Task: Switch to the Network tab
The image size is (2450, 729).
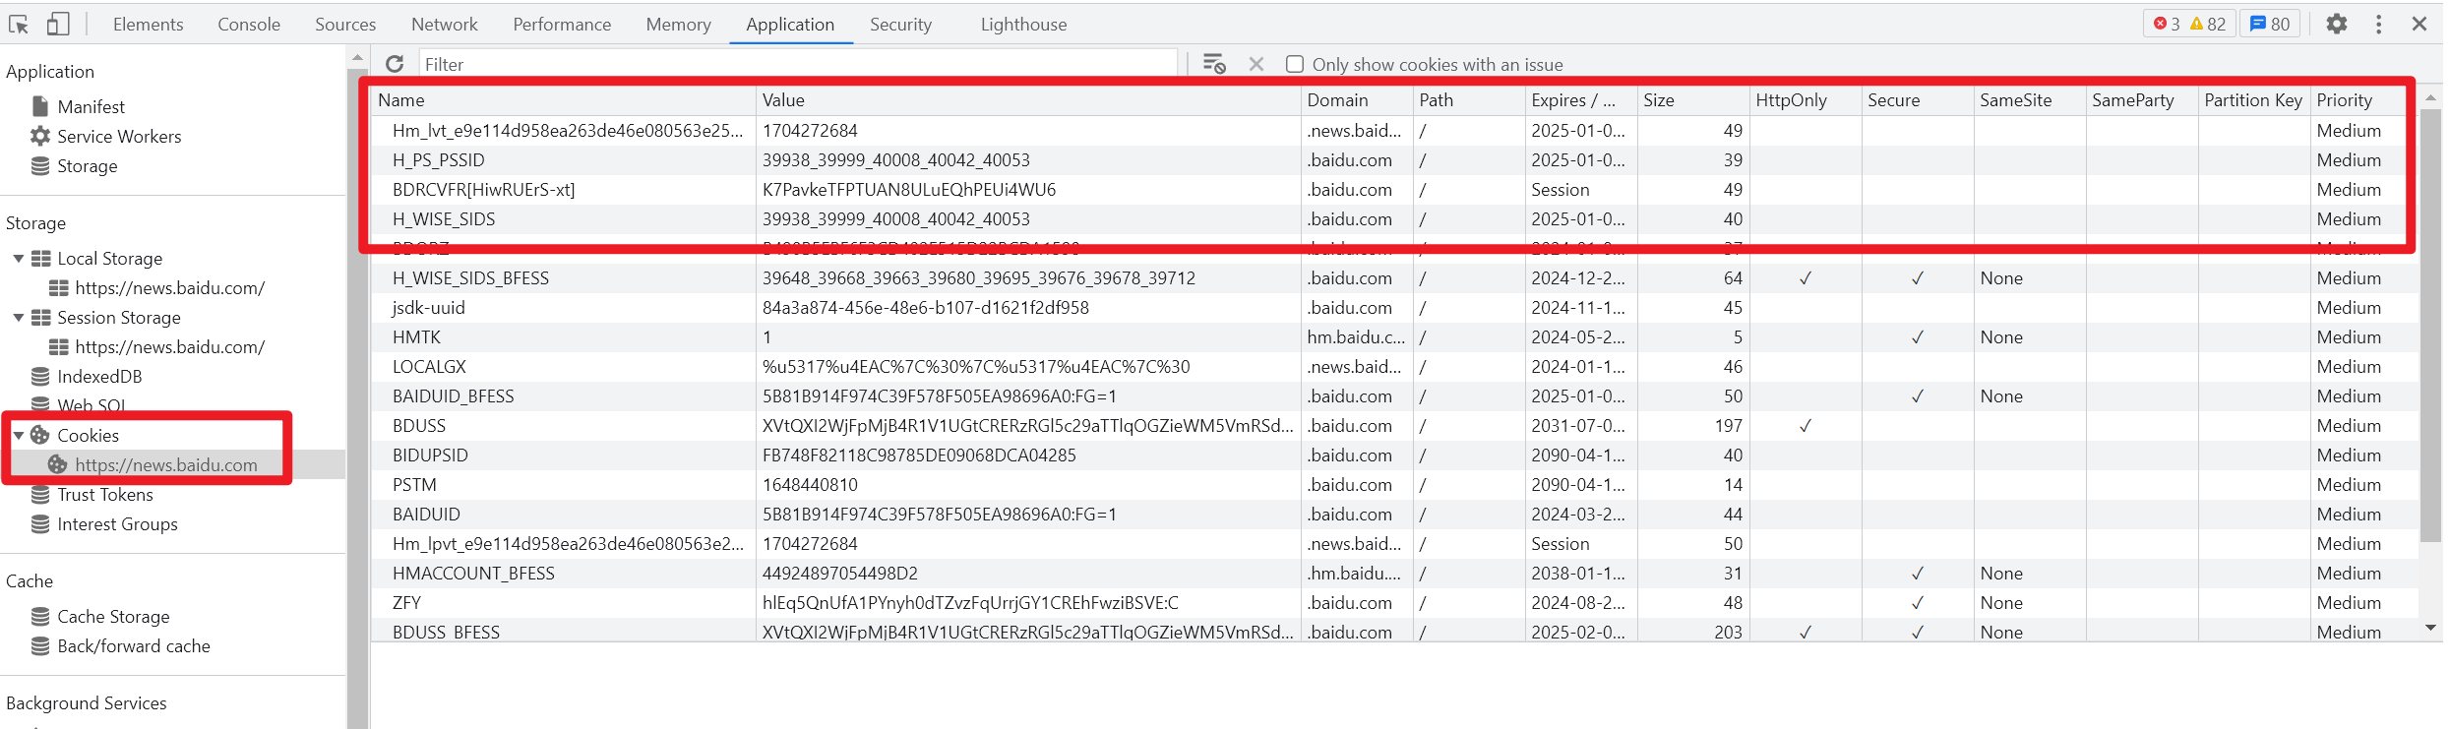Action: click(445, 24)
